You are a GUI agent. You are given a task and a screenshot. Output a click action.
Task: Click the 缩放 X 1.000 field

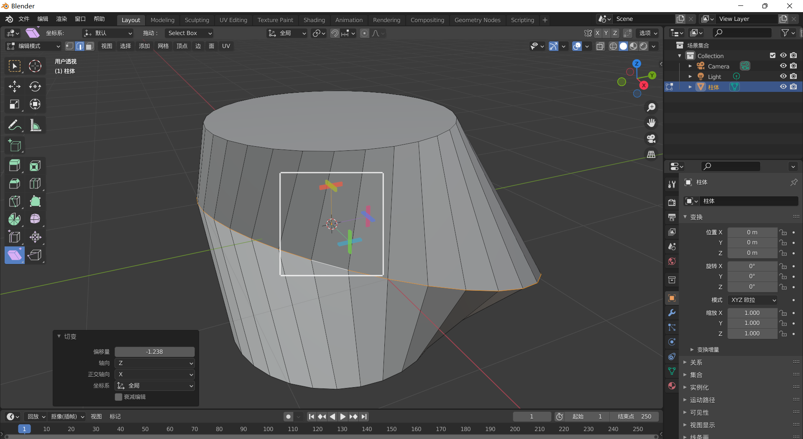click(x=752, y=313)
